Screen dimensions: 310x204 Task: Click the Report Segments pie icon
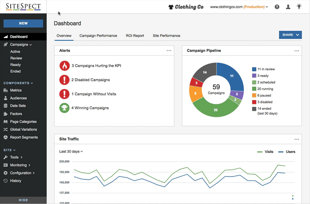click(x=5, y=137)
